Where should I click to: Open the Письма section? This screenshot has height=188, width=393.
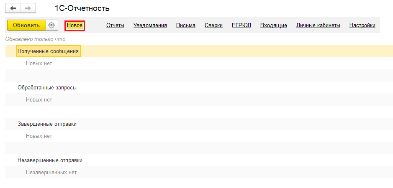(186, 25)
